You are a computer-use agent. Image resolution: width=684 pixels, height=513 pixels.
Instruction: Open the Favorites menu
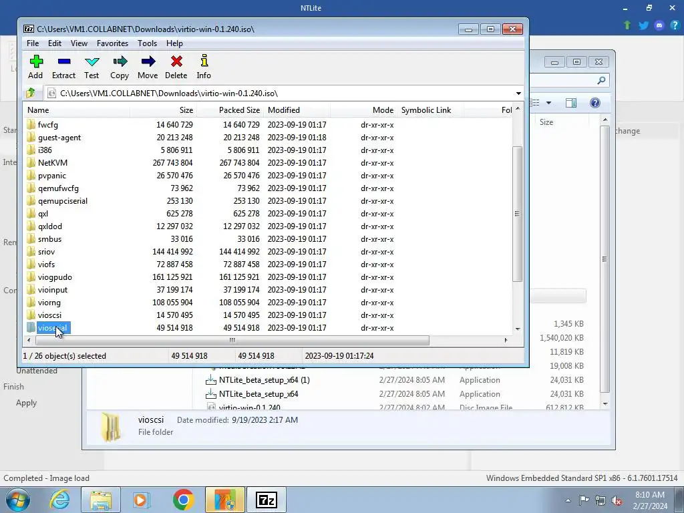click(x=112, y=43)
